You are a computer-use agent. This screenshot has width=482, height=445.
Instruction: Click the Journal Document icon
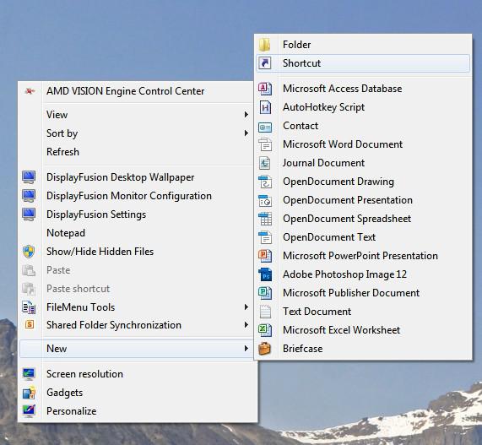pyautogui.click(x=265, y=163)
